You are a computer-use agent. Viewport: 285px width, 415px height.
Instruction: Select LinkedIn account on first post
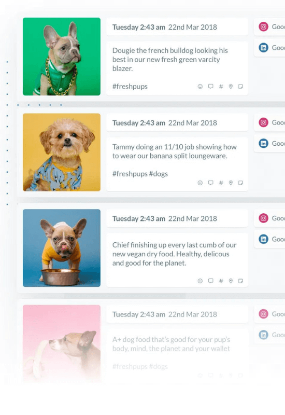point(269,48)
